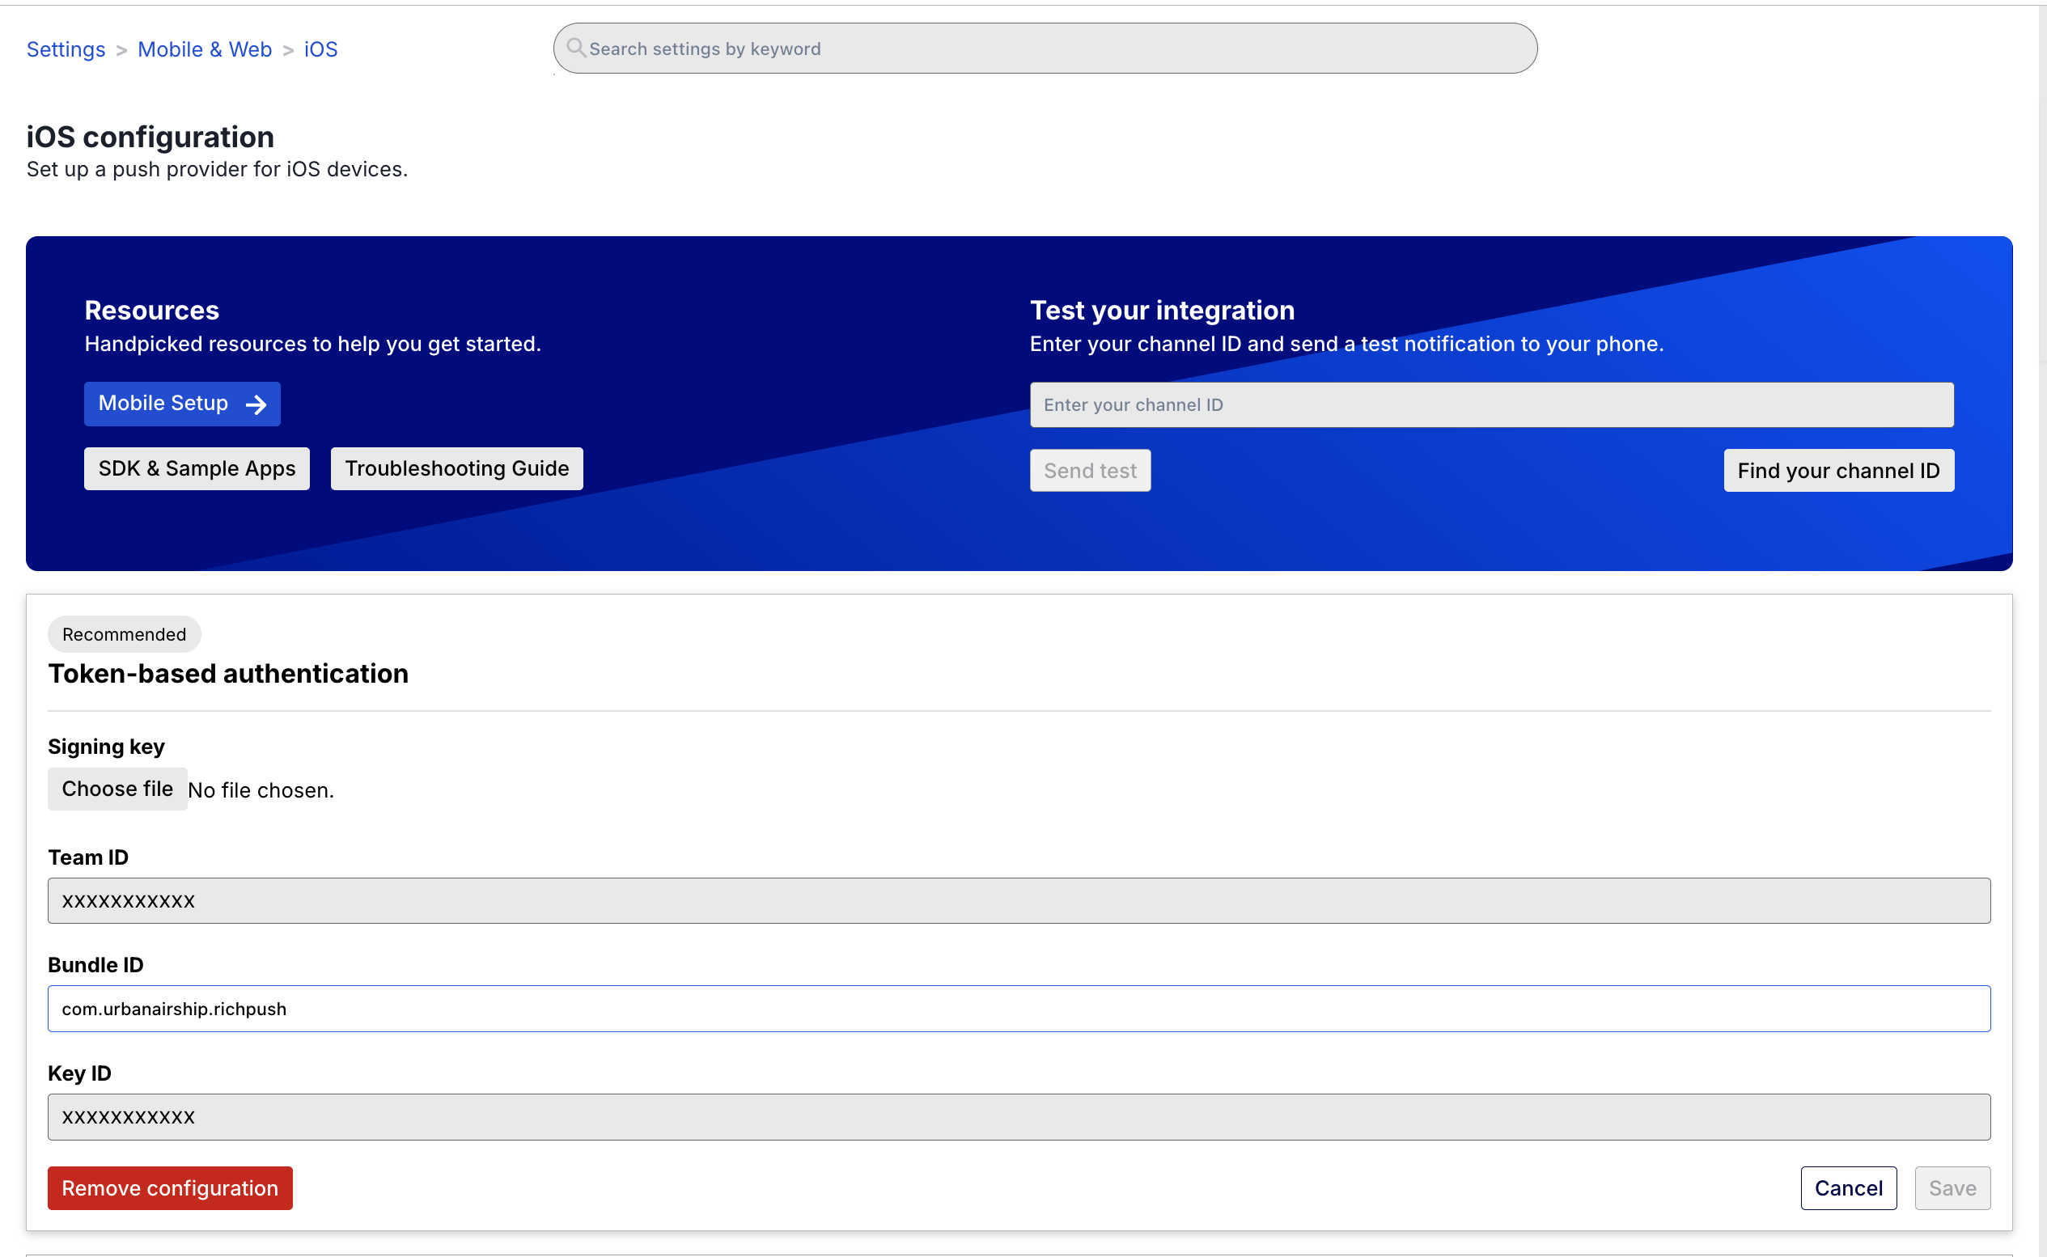Click the Send test button
Viewport: 2047px width, 1257px height.
coord(1090,471)
